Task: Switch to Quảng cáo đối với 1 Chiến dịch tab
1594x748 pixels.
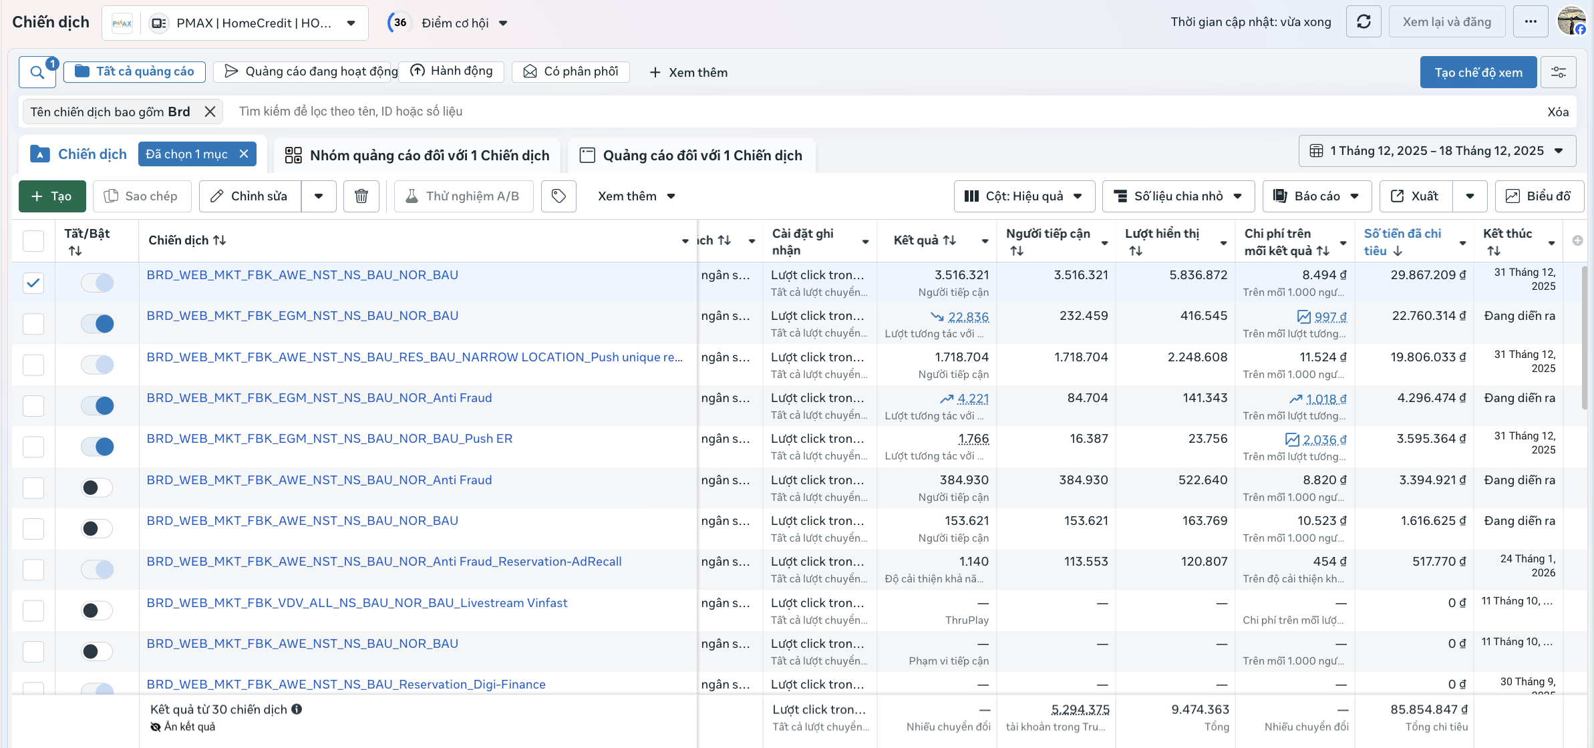Action: [691, 156]
